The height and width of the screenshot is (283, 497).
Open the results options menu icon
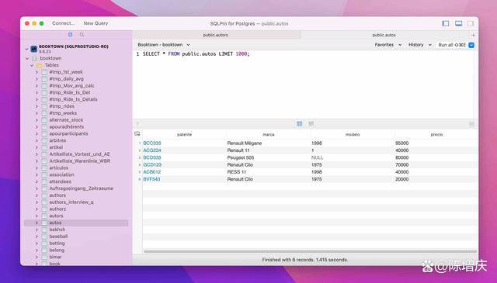[471, 124]
